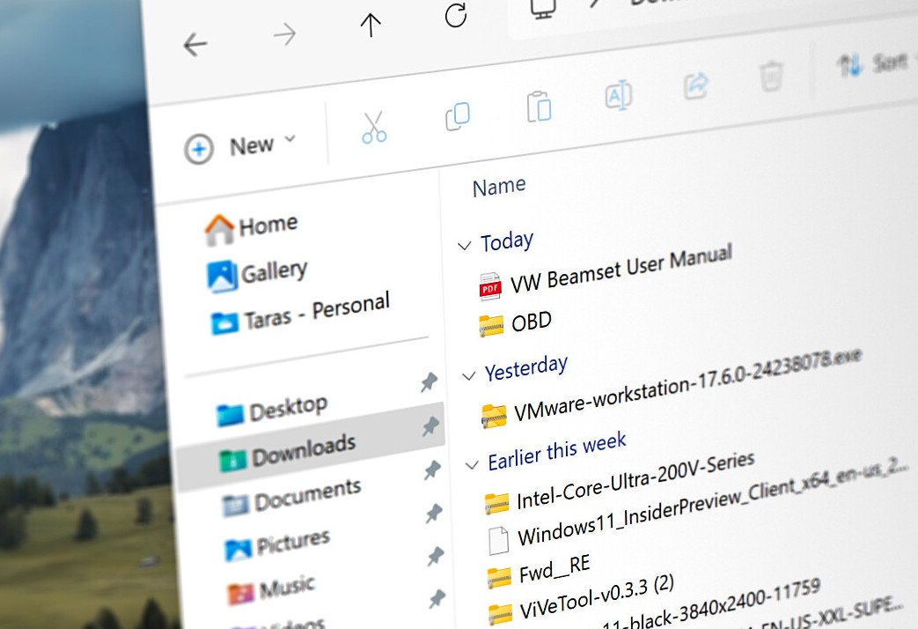
Task: Click the Paste clipboard icon
Action: [539, 107]
